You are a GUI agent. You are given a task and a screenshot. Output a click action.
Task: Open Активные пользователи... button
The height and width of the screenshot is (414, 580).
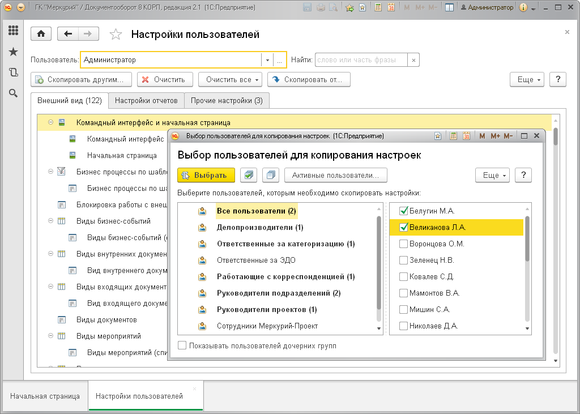(335, 175)
